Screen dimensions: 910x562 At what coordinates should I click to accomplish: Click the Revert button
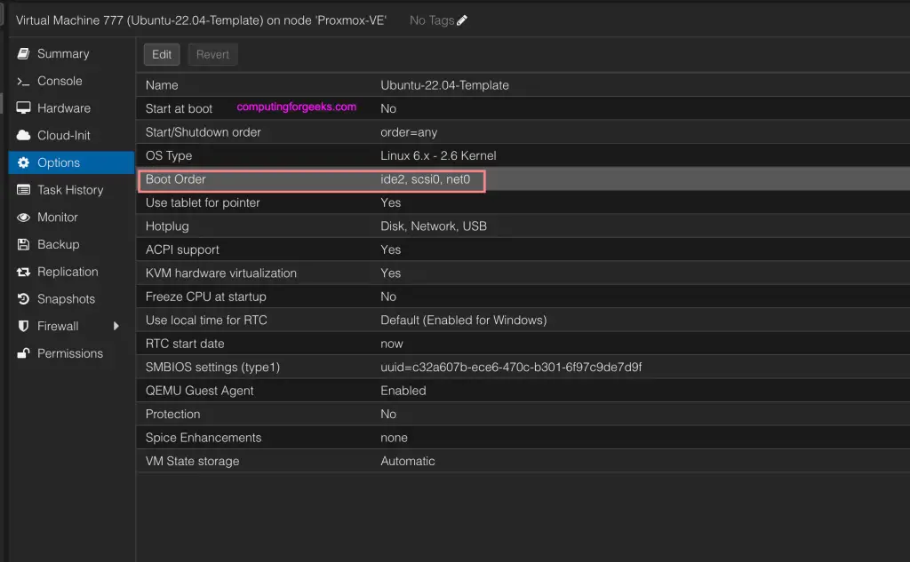tap(212, 54)
